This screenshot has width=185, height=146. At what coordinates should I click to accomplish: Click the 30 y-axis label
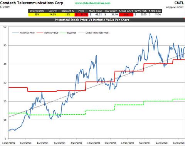point(5,83)
